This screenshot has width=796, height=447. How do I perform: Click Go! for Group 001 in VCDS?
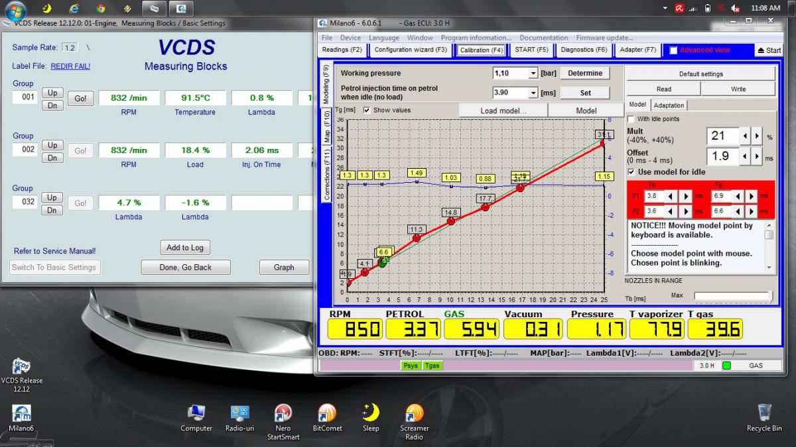click(x=80, y=99)
